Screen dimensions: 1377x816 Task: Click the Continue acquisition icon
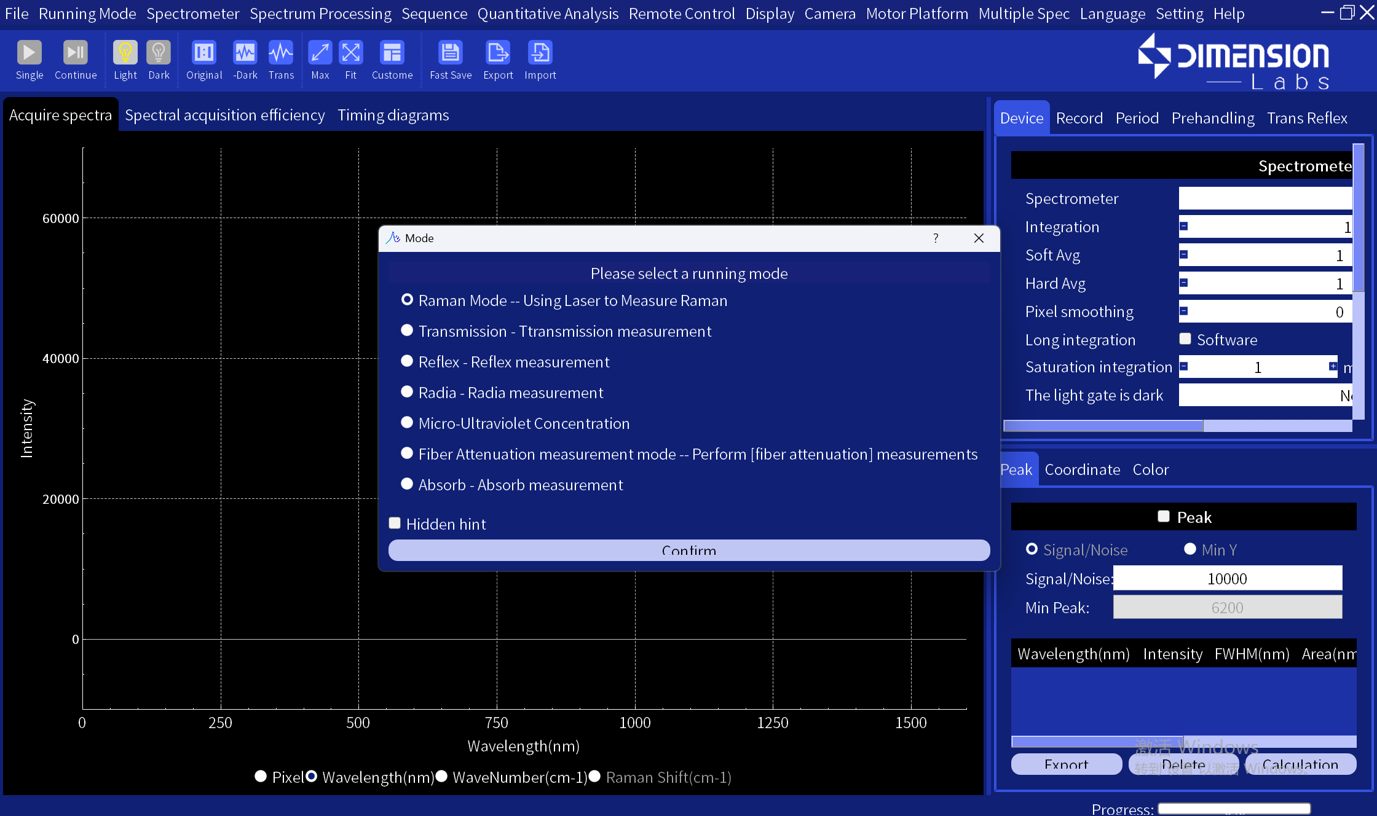(76, 53)
